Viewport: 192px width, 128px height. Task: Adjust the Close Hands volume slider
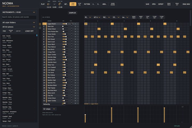point(65,34)
